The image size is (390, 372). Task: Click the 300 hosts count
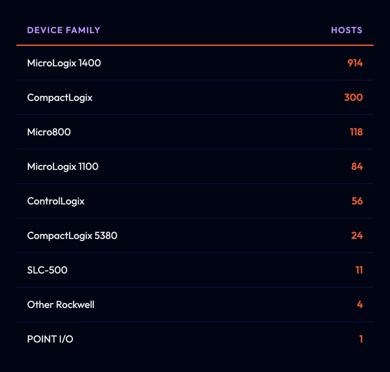point(353,97)
